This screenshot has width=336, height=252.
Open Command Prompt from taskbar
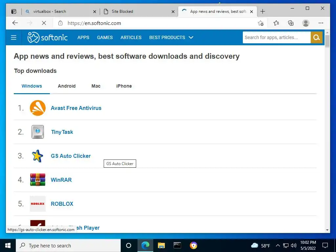click(177, 245)
